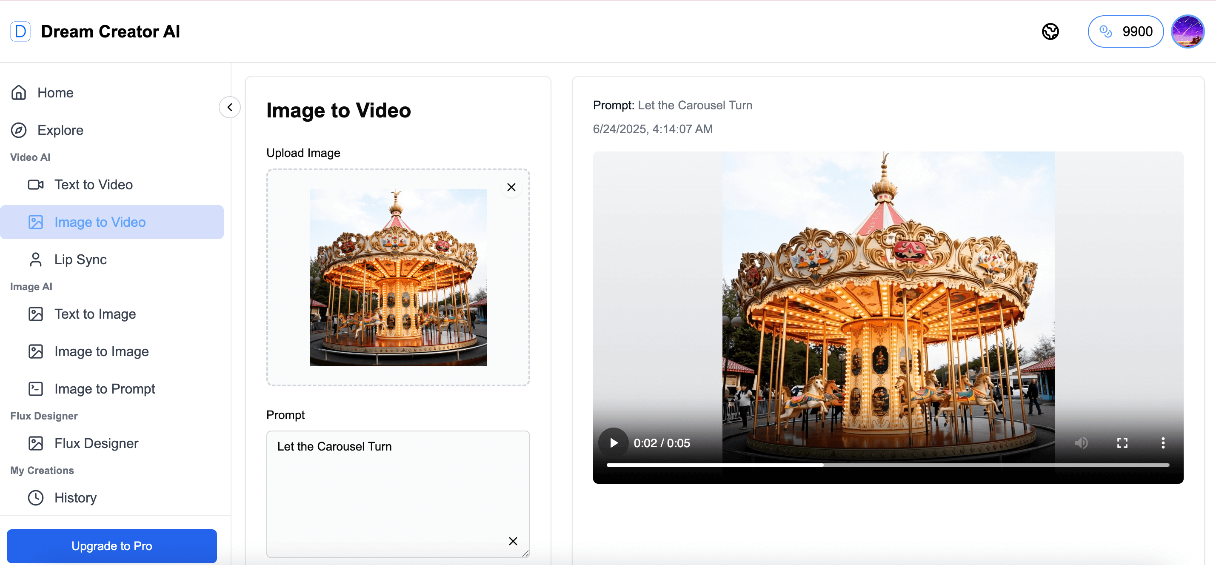Open the Explore section
Image resolution: width=1216 pixels, height=565 pixels.
click(x=60, y=130)
